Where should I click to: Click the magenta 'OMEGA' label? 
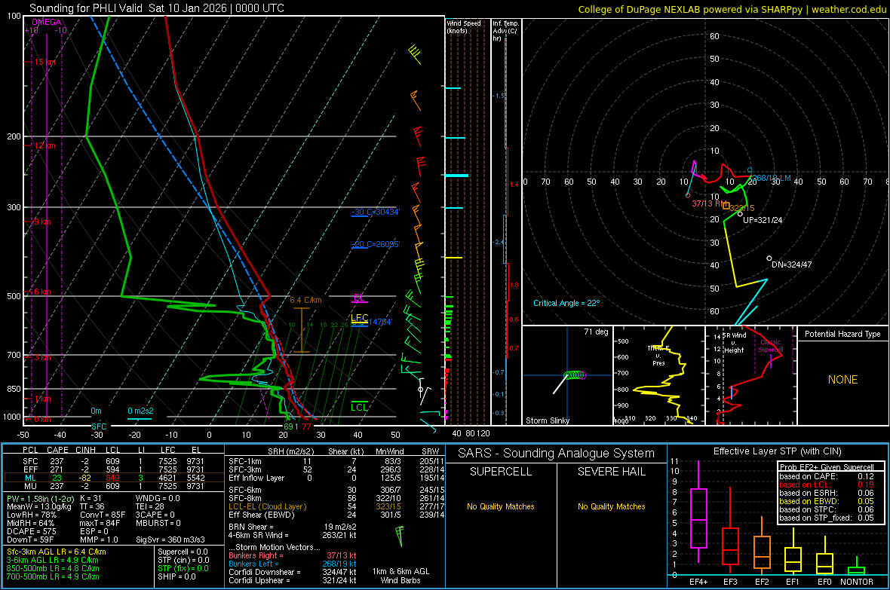pos(47,22)
